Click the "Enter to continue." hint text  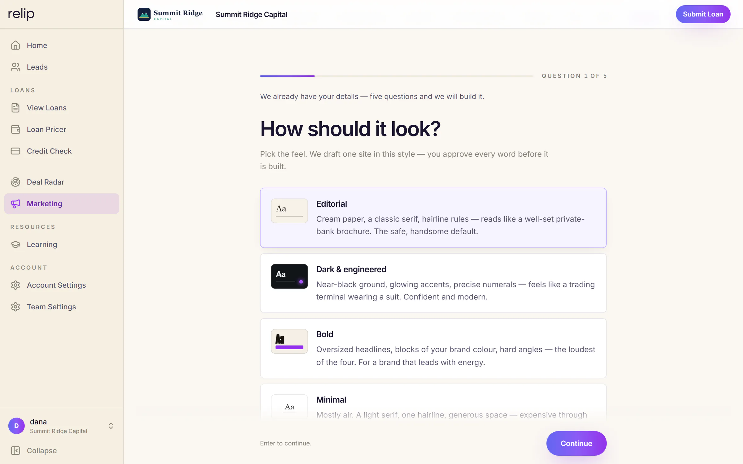(285, 443)
